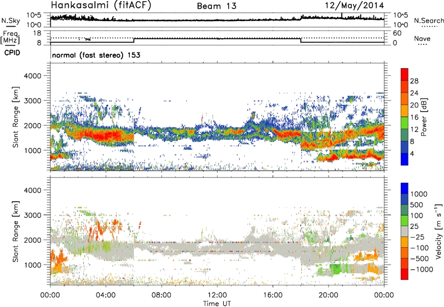Click the Freq. [MHz] axis label

pyautogui.click(x=11, y=38)
